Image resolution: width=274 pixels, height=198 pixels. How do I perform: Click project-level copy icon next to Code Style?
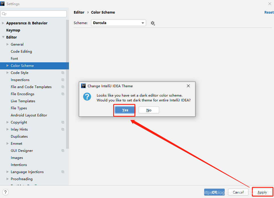[63, 73]
